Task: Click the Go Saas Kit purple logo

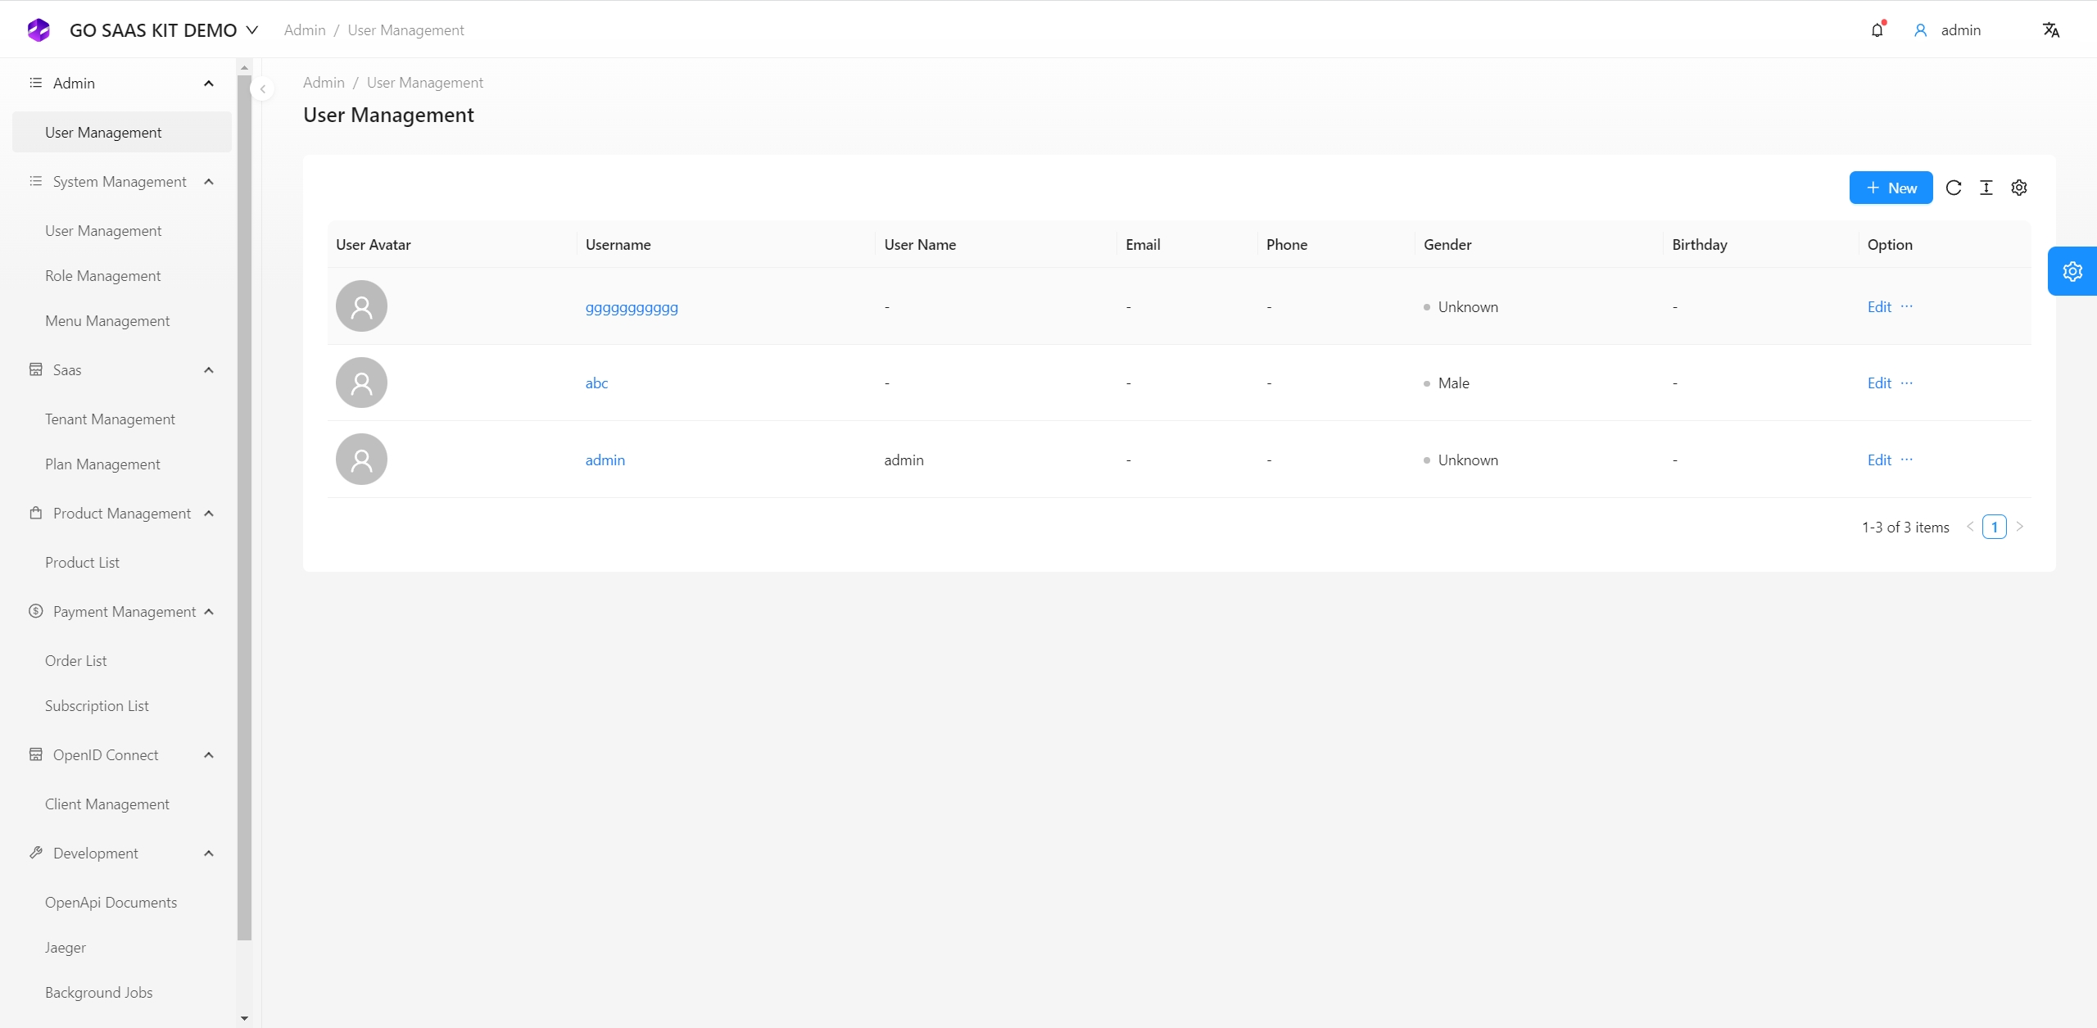Action: click(x=38, y=30)
